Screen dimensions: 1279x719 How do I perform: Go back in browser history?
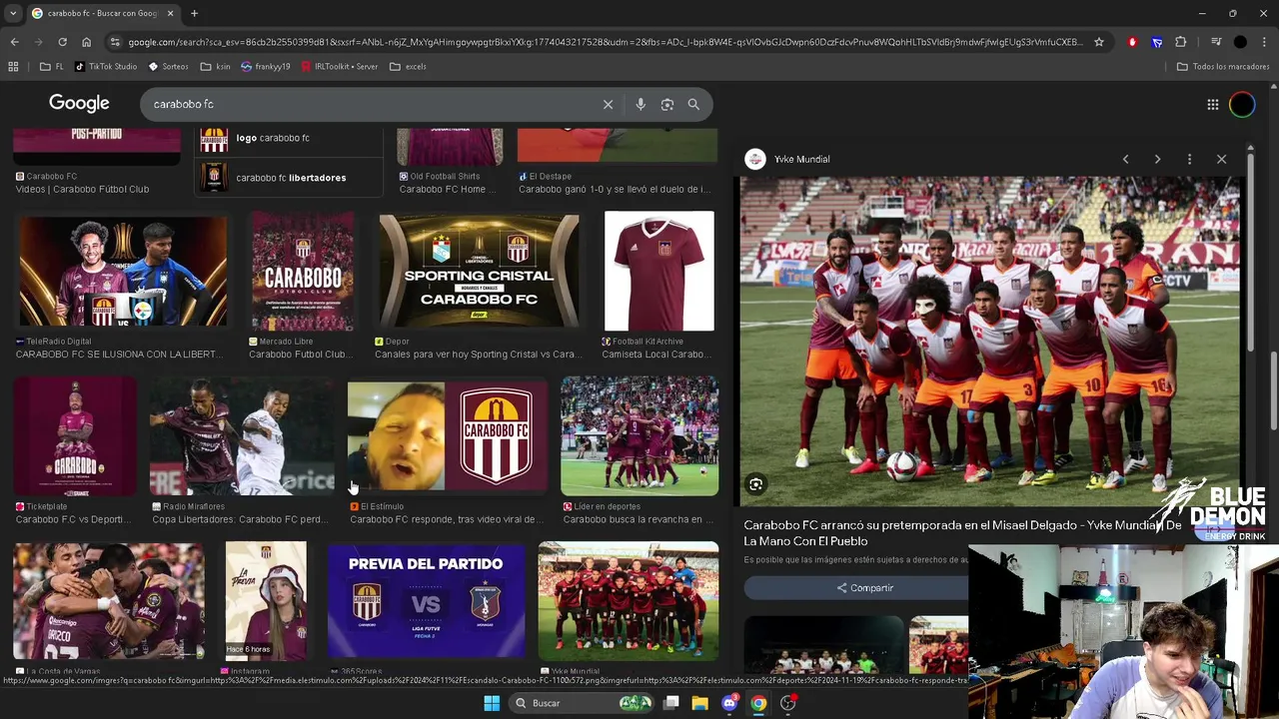14,42
